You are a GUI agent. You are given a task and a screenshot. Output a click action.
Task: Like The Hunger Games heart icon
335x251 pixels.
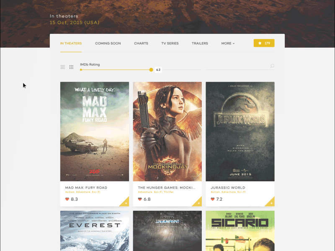point(140,199)
